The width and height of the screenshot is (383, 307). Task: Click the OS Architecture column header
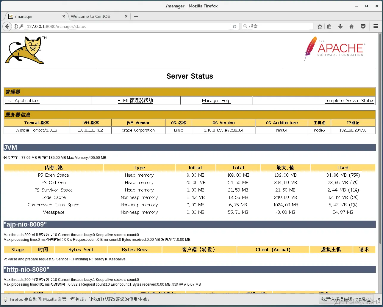click(x=282, y=123)
